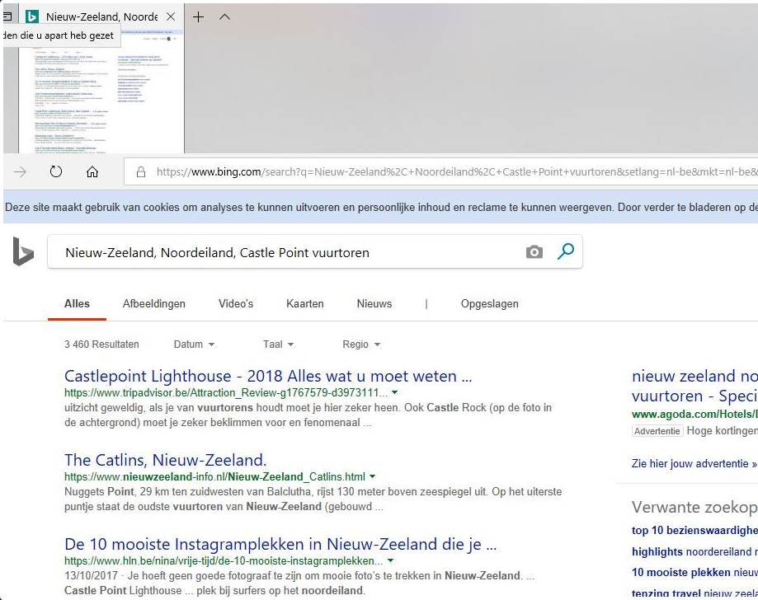Submit search with magnifier icon
The width and height of the screenshot is (758, 600).
click(566, 251)
